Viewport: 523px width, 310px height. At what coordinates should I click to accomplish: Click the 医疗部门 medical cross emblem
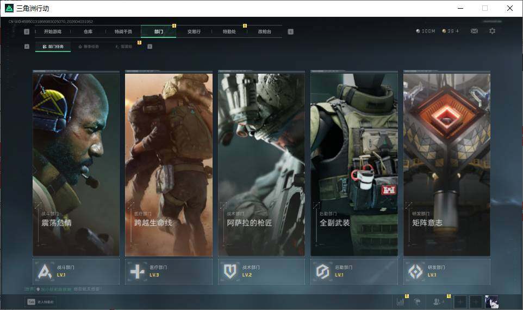[x=137, y=271]
